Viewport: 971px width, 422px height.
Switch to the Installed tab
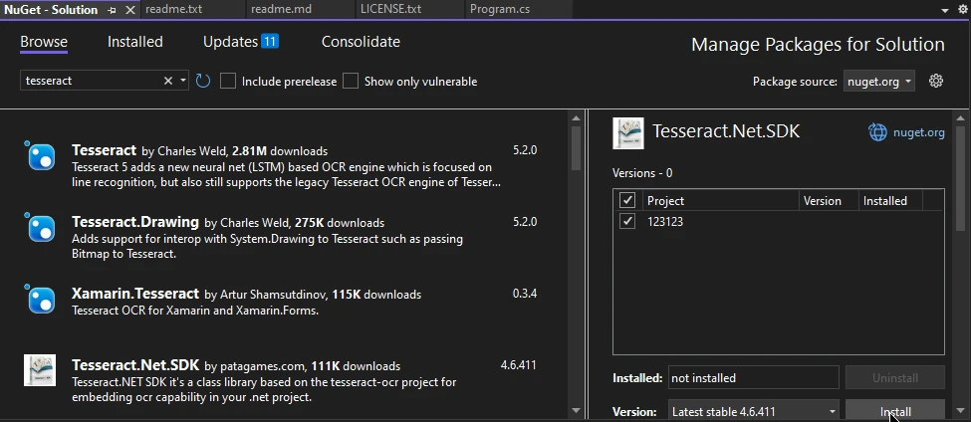pos(135,42)
